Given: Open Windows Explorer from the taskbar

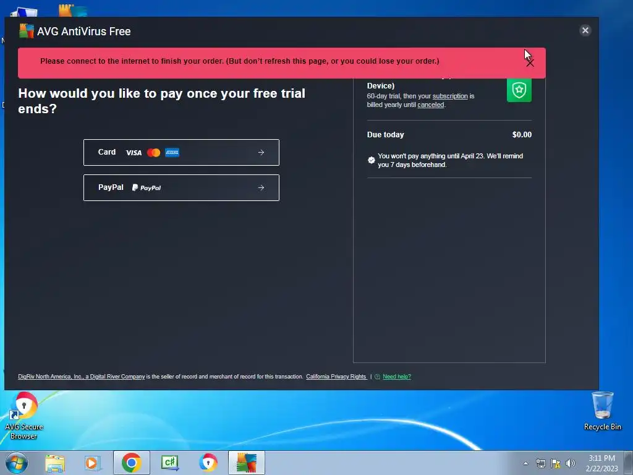Looking at the screenshot, I should pyautogui.click(x=55, y=463).
